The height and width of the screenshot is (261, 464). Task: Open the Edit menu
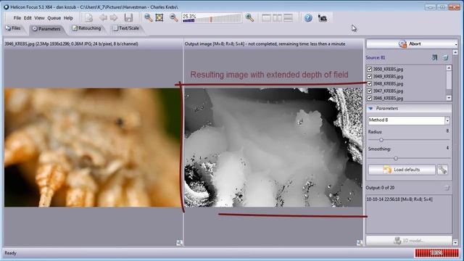(28, 18)
